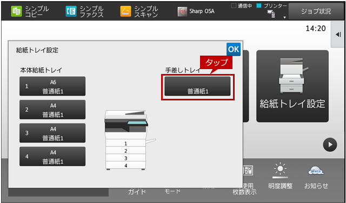Tap the printer status icon in header
The height and width of the screenshot is (203, 346).
pyautogui.click(x=271, y=14)
